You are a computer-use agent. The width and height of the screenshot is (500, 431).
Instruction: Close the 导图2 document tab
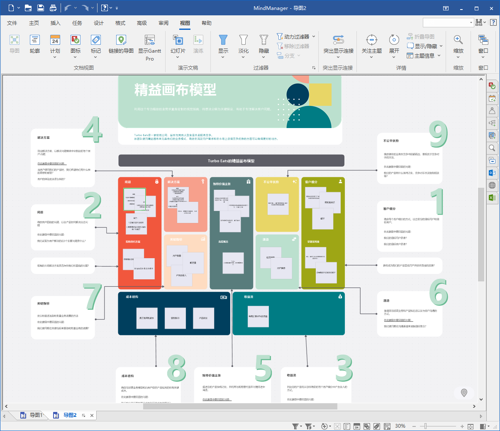(x=92, y=415)
